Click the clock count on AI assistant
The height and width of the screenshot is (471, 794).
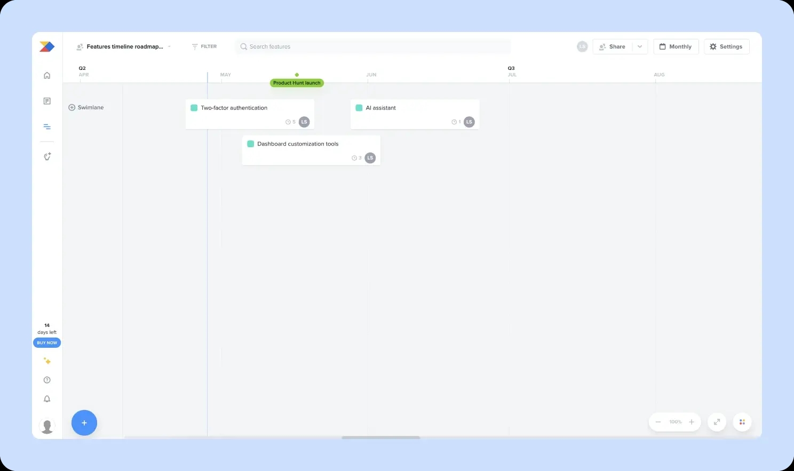456,122
